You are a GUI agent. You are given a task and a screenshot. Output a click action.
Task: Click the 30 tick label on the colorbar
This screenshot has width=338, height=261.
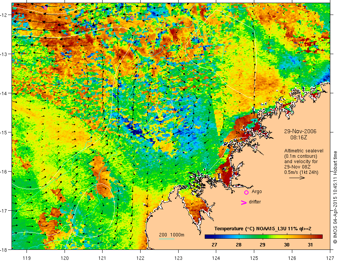(287, 244)
